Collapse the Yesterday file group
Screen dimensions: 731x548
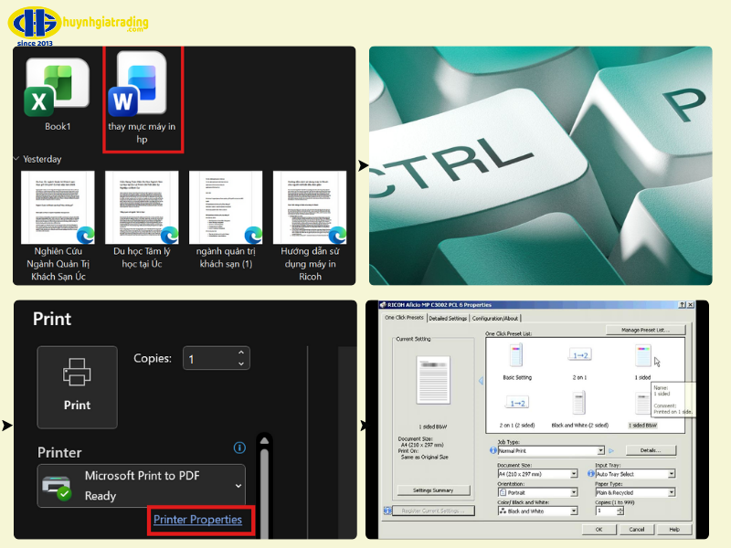pyautogui.click(x=17, y=159)
